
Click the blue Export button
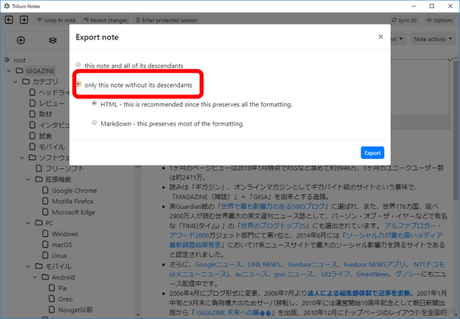[372, 153]
